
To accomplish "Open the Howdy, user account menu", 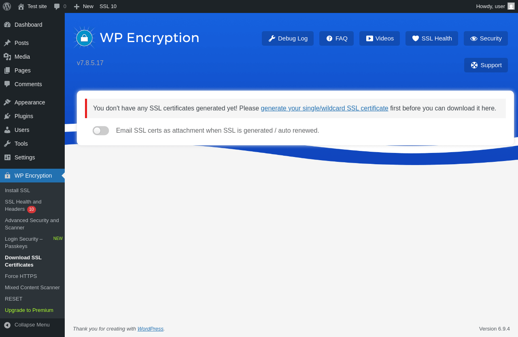I will point(495,6).
